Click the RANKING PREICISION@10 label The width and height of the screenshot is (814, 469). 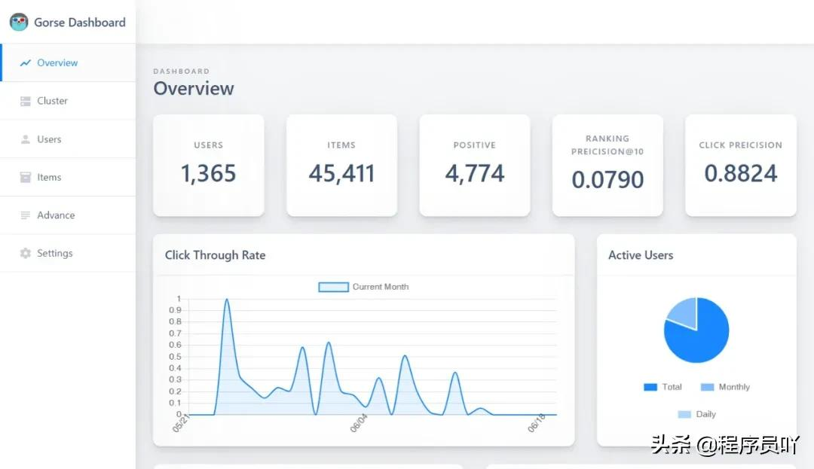click(607, 145)
